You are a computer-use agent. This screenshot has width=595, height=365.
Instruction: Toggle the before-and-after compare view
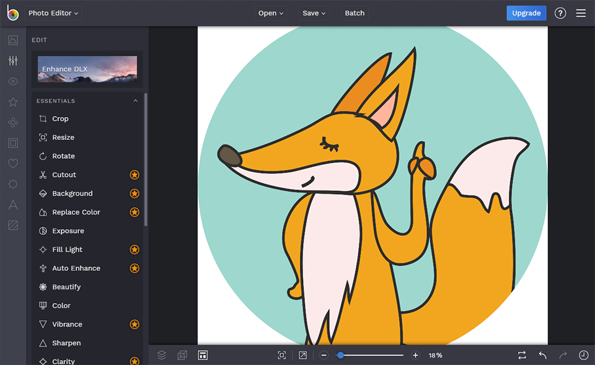click(x=522, y=354)
